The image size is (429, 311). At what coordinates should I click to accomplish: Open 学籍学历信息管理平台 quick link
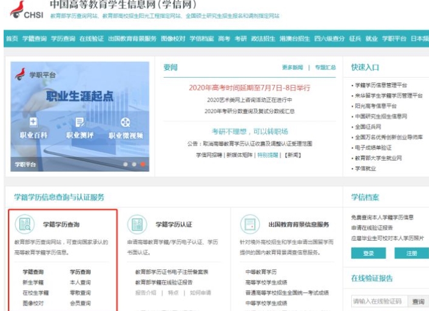tap(380, 85)
